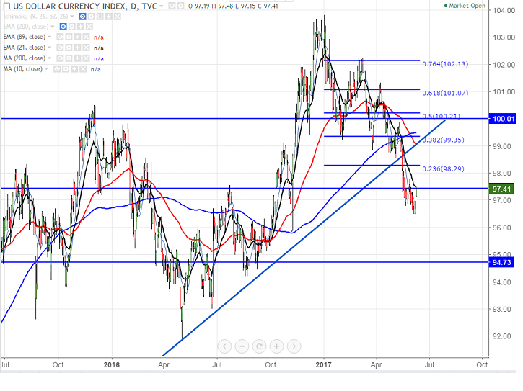Toggle EMA (200, close) visibility eye
This screenshot has width=523, height=391.
[x=63, y=27]
